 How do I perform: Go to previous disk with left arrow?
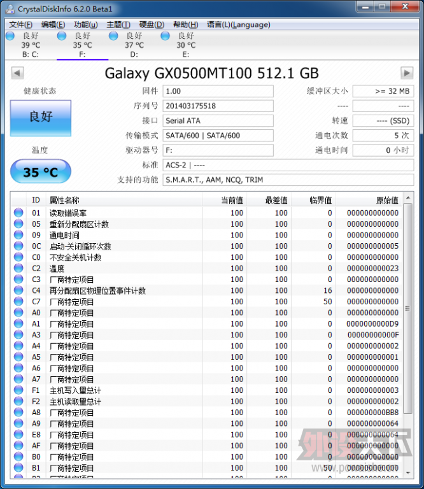(17, 73)
